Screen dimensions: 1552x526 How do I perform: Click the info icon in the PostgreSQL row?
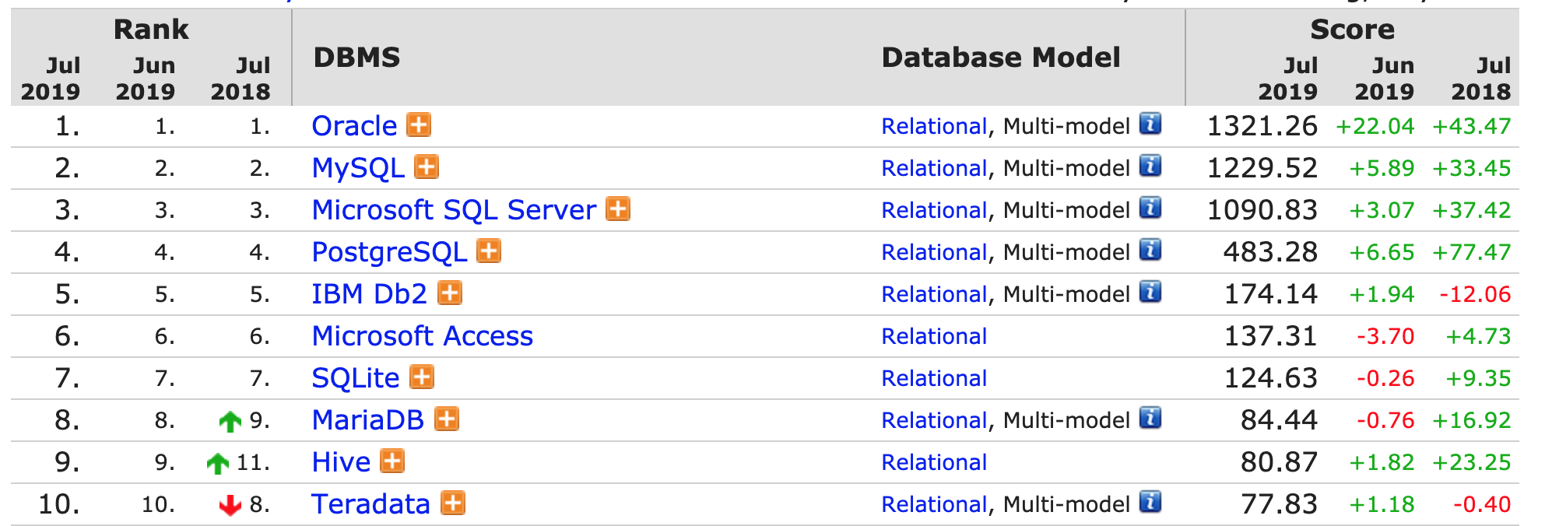pyautogui.click(x=1150, y=250)
